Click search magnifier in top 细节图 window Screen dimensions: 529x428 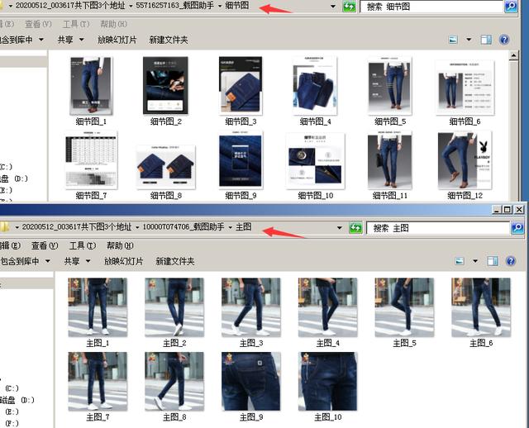511,6
